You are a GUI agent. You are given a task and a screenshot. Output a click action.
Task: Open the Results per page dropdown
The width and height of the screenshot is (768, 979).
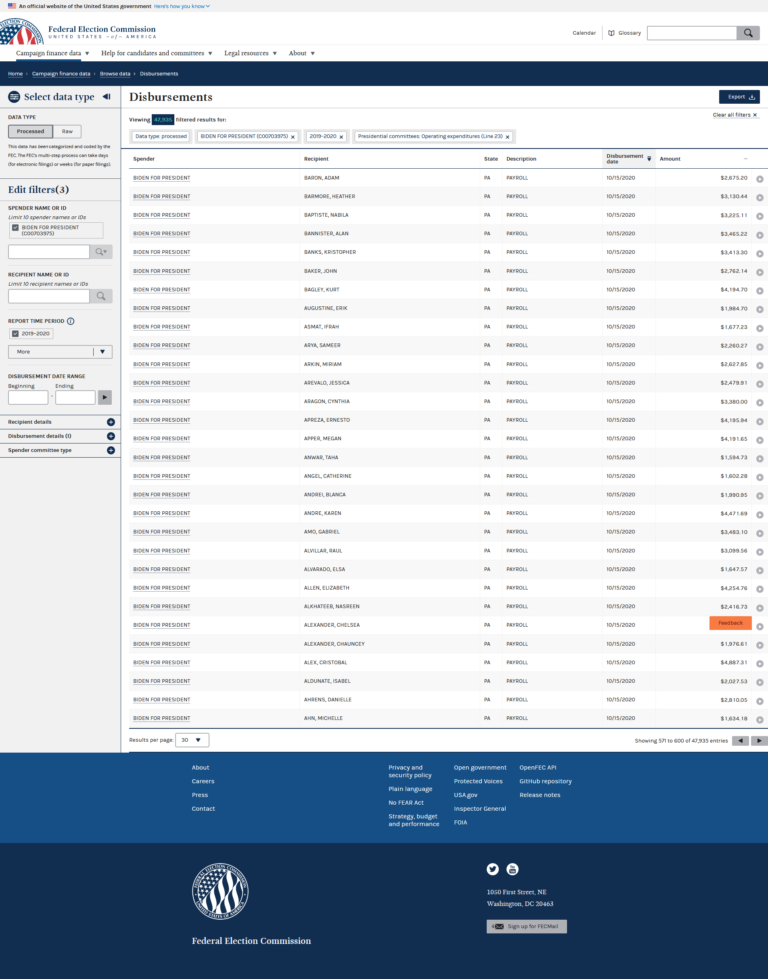192,740
